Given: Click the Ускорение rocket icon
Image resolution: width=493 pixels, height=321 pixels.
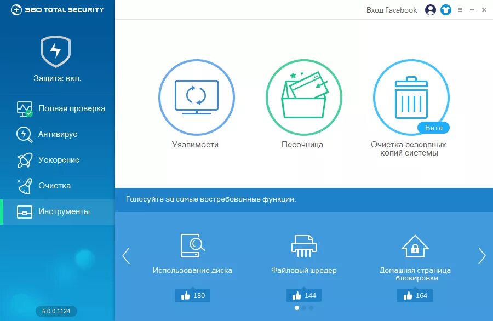Looking at the screenshot, I should tap(25, 160).
